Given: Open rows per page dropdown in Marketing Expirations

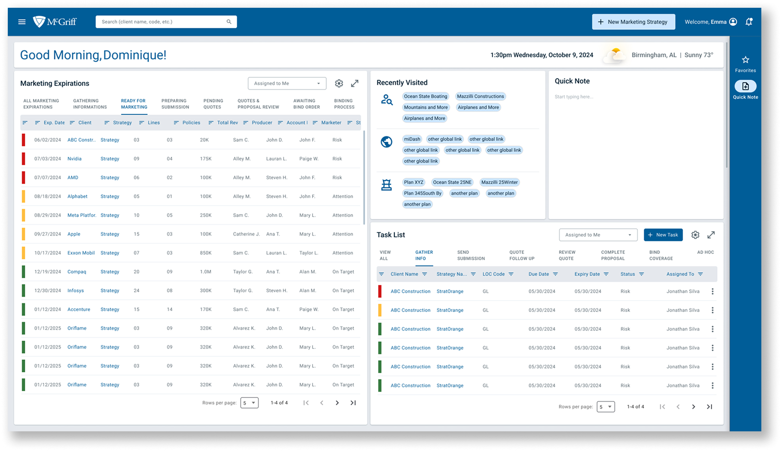Looking at the screenshot, I should pos(249,403).
